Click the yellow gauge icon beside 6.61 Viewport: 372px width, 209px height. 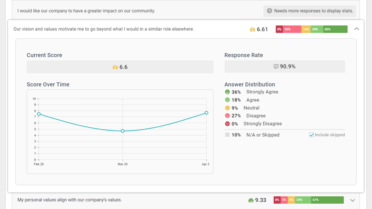[252, 29]
